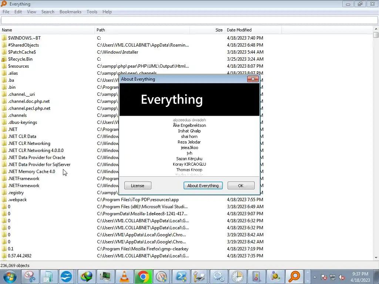Click path C:\Windows\Installer cell

[x=117, y=52]
